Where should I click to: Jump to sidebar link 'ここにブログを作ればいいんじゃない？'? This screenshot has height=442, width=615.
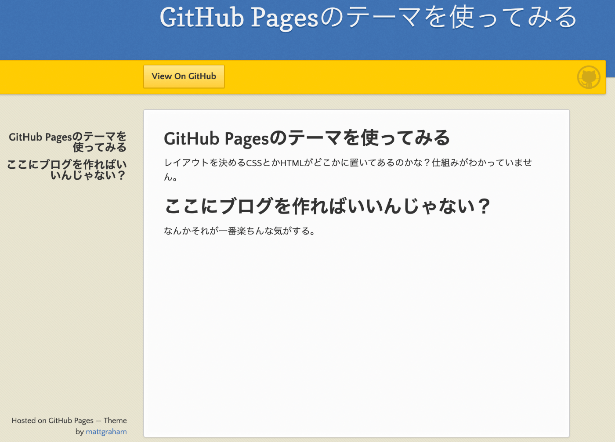67,170
